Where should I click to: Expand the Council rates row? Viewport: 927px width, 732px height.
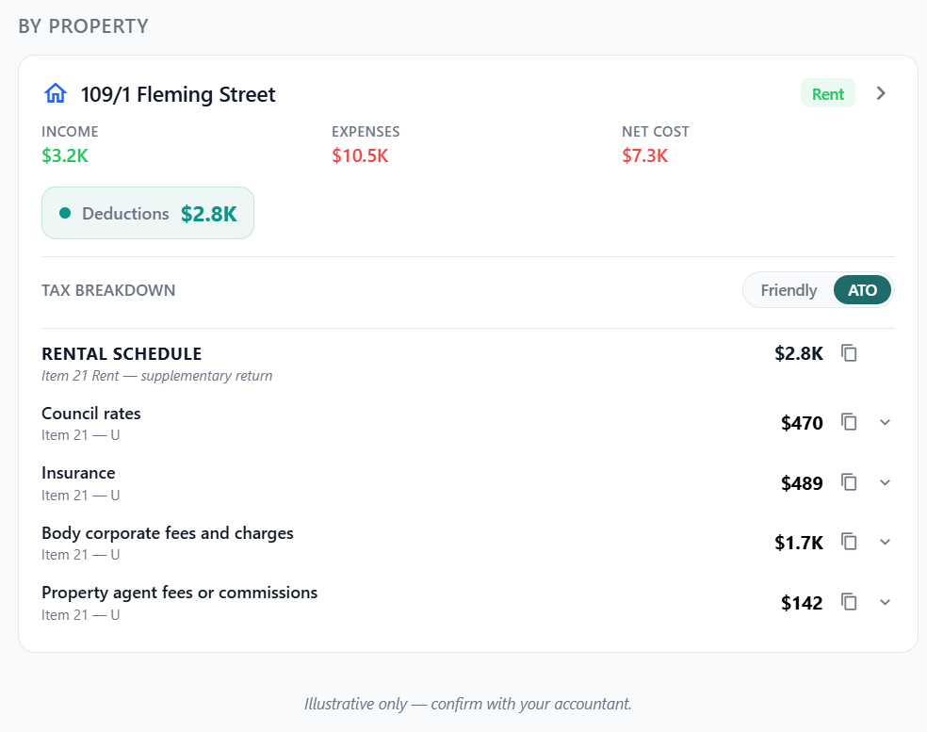pyautogui.click(x=885, y=422)
